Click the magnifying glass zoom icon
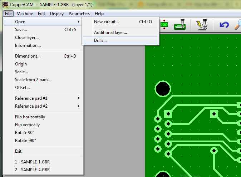The height and width of the screenshot is (177, 241). click(238, 25)
